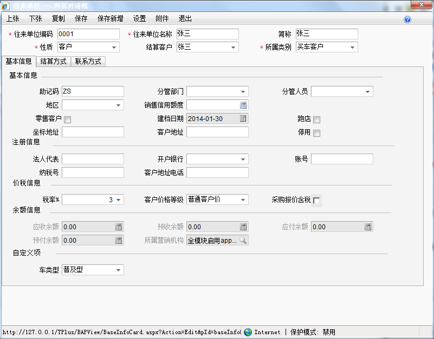Toggle the 跑店 checkbox
Image resolution: width=434 pixels, height=339 pixels.
coord(316,119)
